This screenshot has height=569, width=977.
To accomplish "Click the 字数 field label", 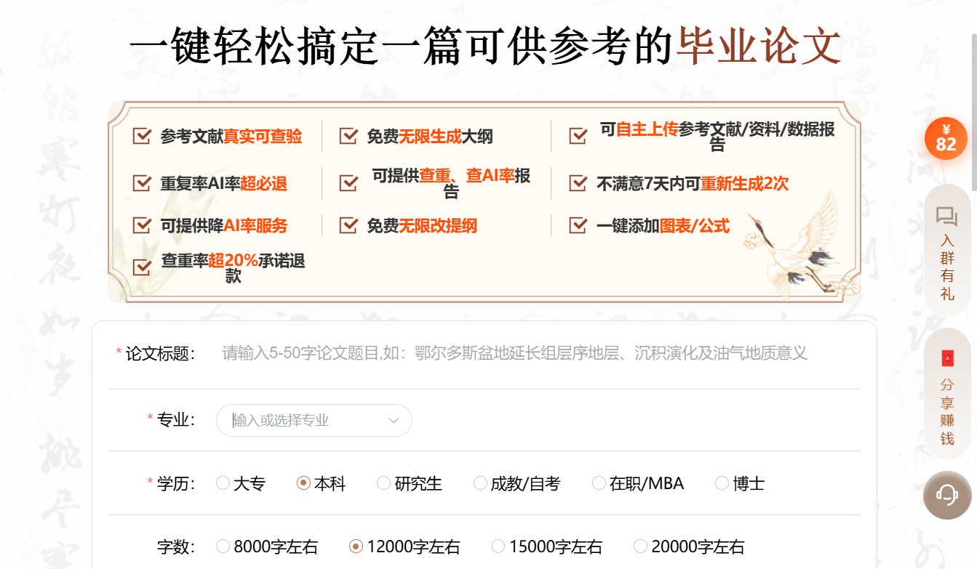I will (176, 546).
